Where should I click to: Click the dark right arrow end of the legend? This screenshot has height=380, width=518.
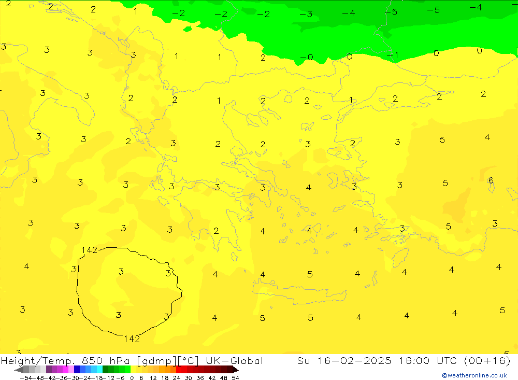[236, 370]
